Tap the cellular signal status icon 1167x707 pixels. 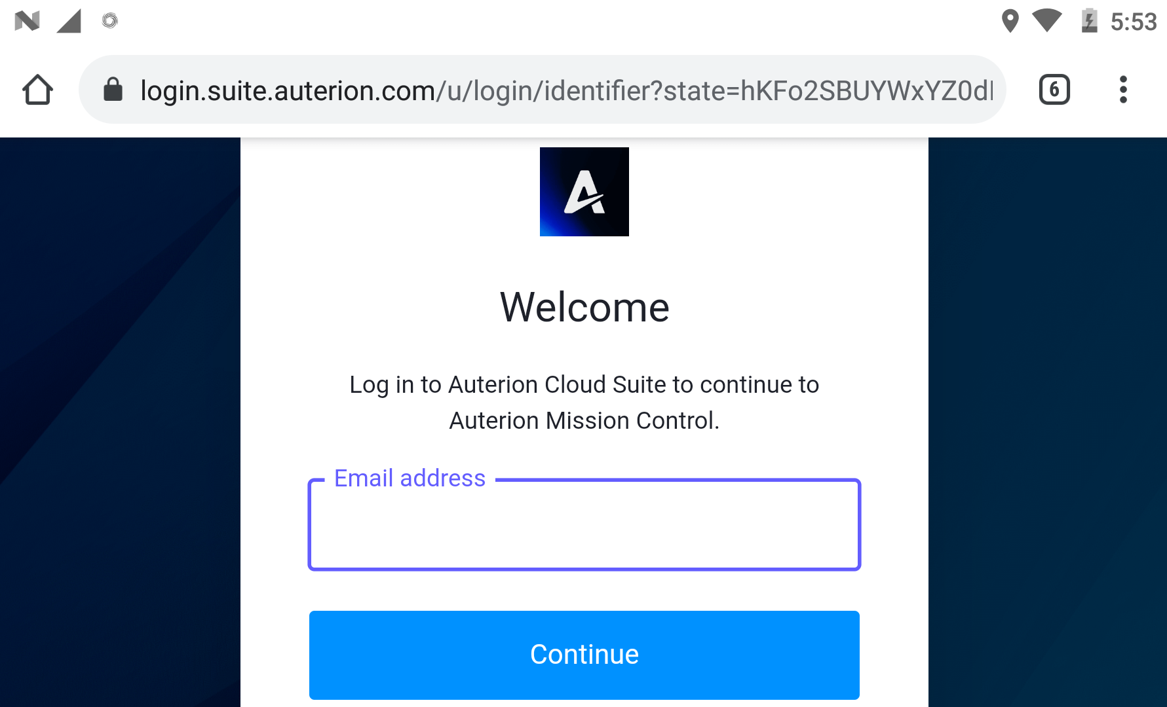tap(69, 21)
